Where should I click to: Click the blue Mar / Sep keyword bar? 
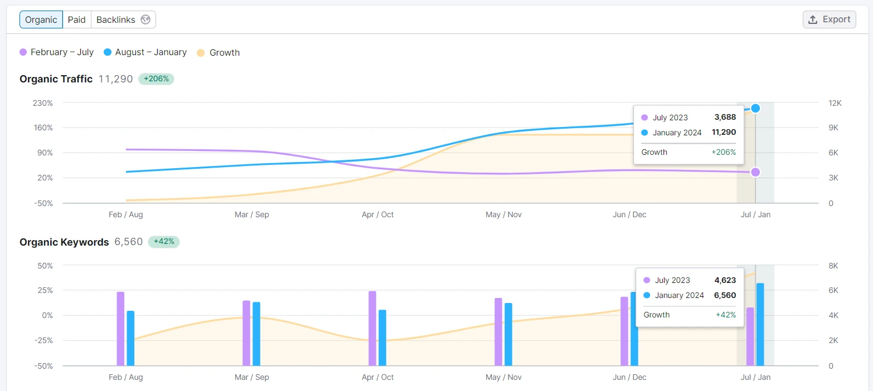pyautogui.click(x=256, y=334)
